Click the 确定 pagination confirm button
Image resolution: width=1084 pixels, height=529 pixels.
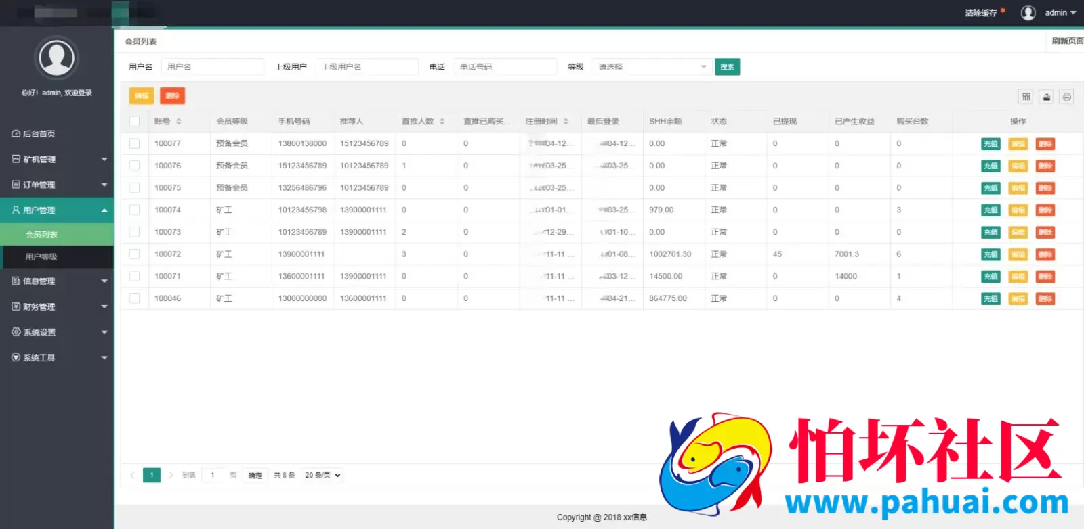click(x=255, y=476)
